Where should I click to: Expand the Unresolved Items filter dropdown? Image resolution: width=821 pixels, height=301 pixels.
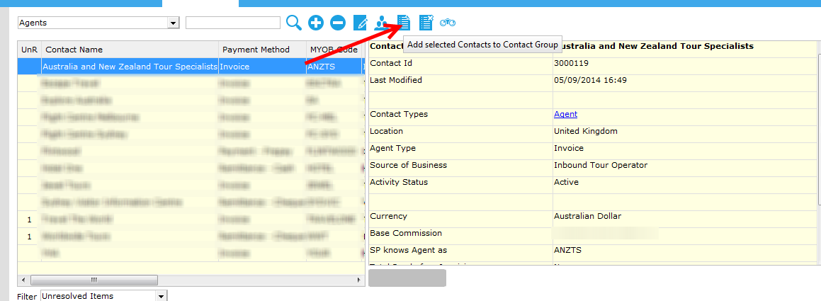[x=161, y=295]
